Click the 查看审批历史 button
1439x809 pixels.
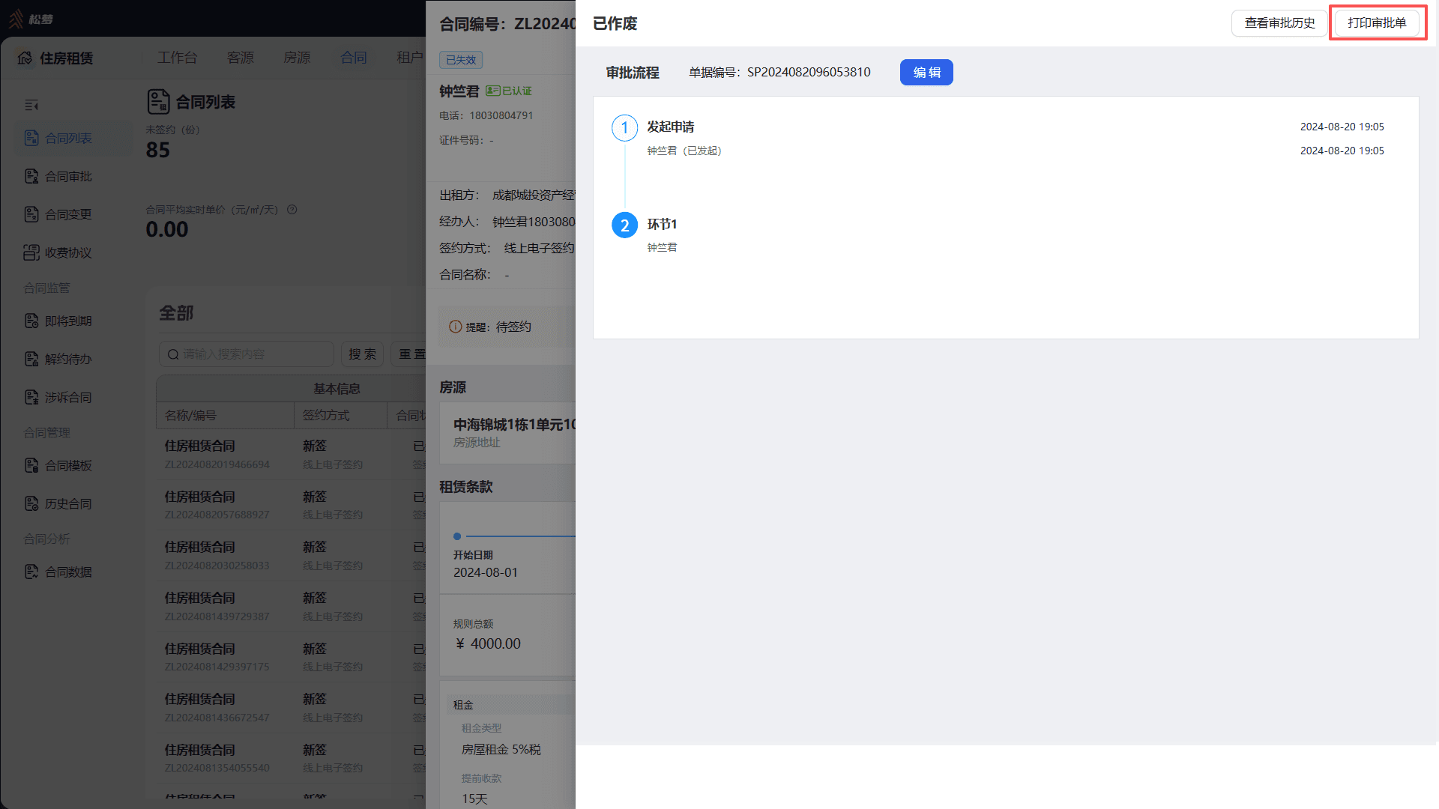[x=1279, y=23]
